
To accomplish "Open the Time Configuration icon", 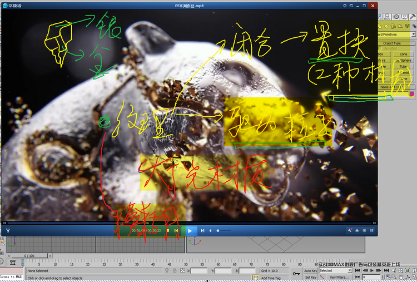I will (388, 277).
